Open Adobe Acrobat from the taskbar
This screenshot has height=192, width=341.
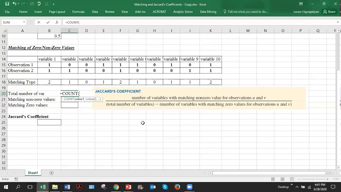click(x=79, y=187)
